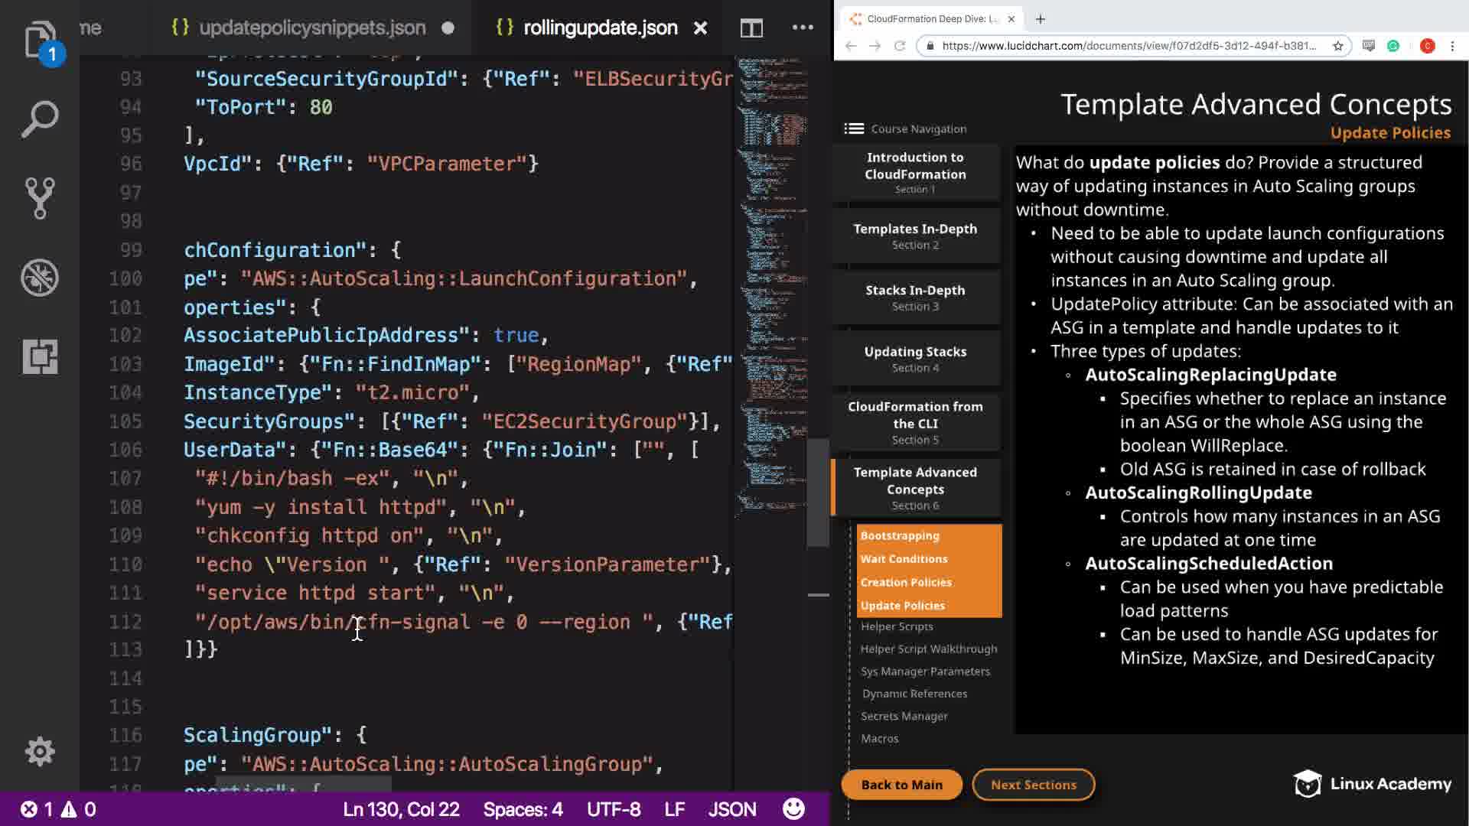The width and height of the screenshot is (1469, 826).
Task: Select JSON language mode in status bar
Action: click(731, 809)
